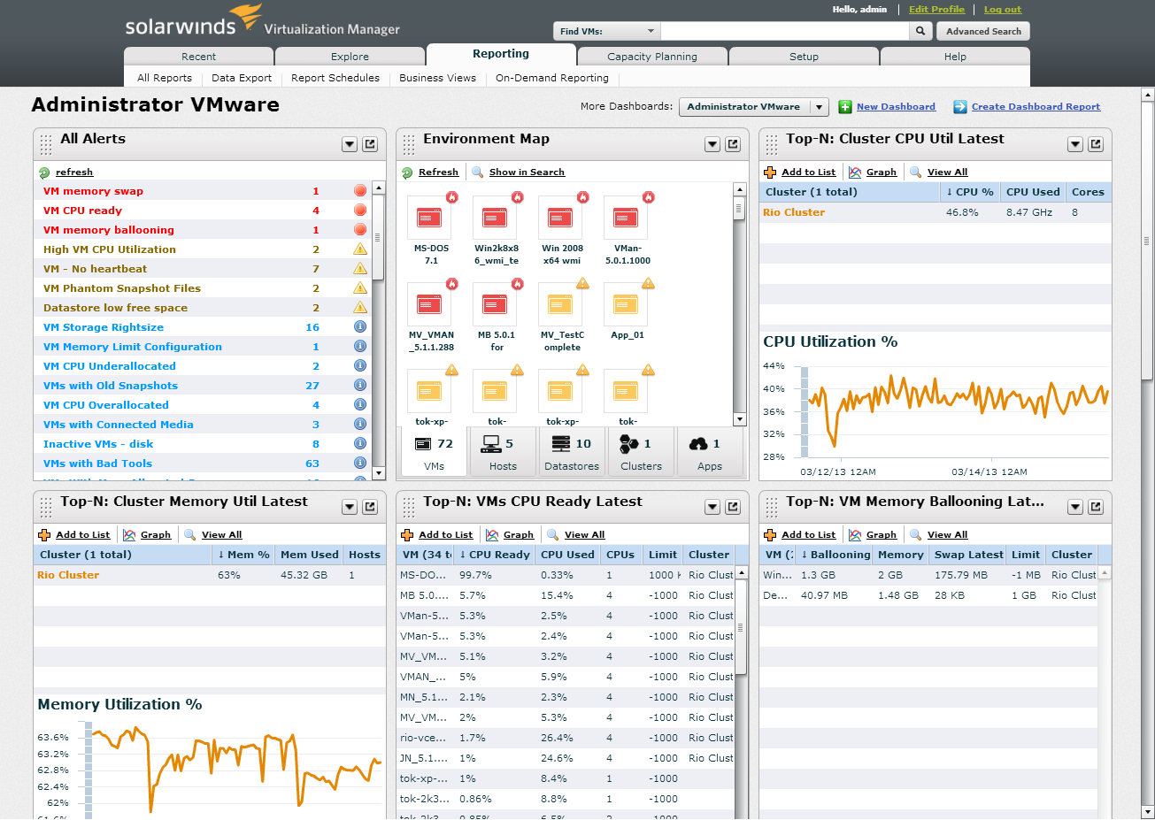Open VM Memory Ballooning panel menu arrow
The width and height of the screenshot is (1155, 820).
click(1075, 507)
